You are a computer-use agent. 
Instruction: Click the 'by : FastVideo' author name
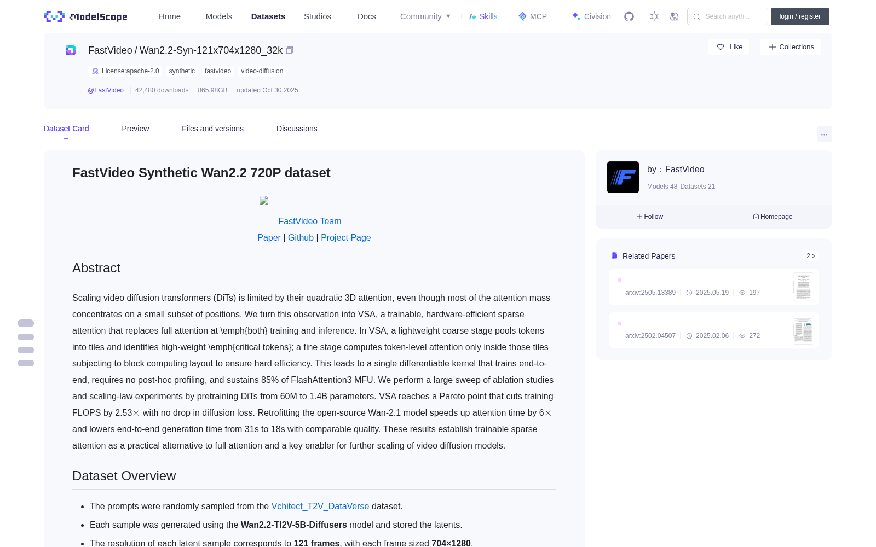[676, 170]
